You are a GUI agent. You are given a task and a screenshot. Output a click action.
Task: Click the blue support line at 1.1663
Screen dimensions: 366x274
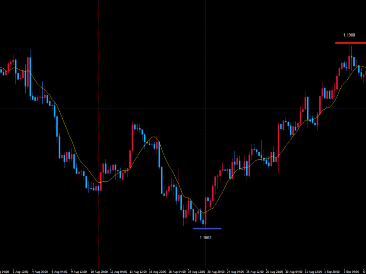point(207,228)
